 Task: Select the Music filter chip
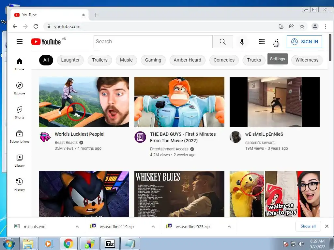pos(126,60)
